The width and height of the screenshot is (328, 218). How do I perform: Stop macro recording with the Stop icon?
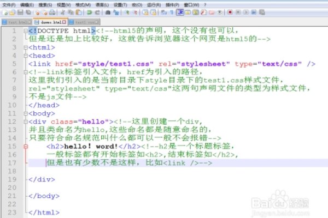238,13
